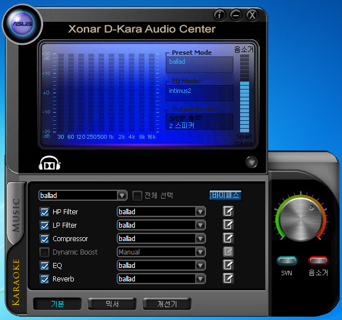Edit the HP Filter settings
Image resolution: width=342 pixels, height=320 pixels.
tap(228, 211)
